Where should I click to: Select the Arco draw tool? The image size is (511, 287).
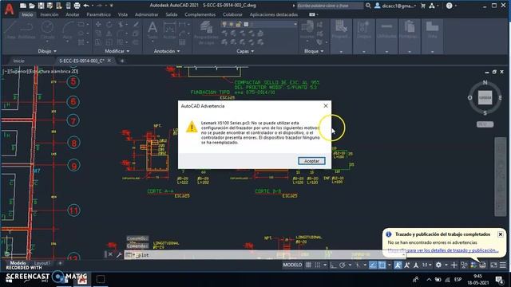click(x=67, y=30)
